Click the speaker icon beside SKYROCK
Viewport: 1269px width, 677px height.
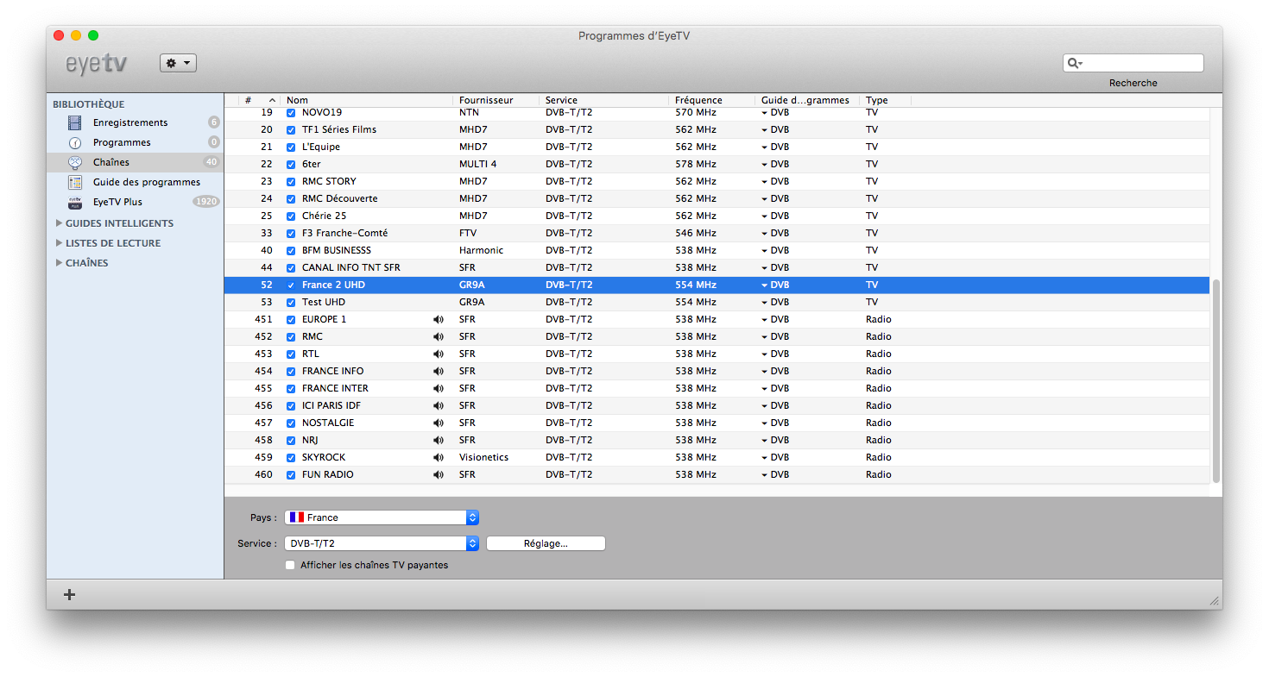[439, 457]
